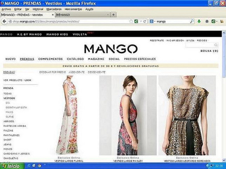Select VESTIDOS category in sidebar
Screen dimensions: 226x169
pyautogui.click(x=9, y=98)
